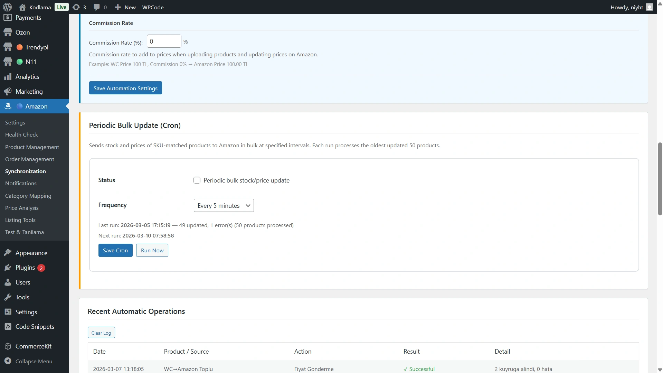Open the Health Check submenu page
The height and width of the screenshot is (373, 663).
21,135
